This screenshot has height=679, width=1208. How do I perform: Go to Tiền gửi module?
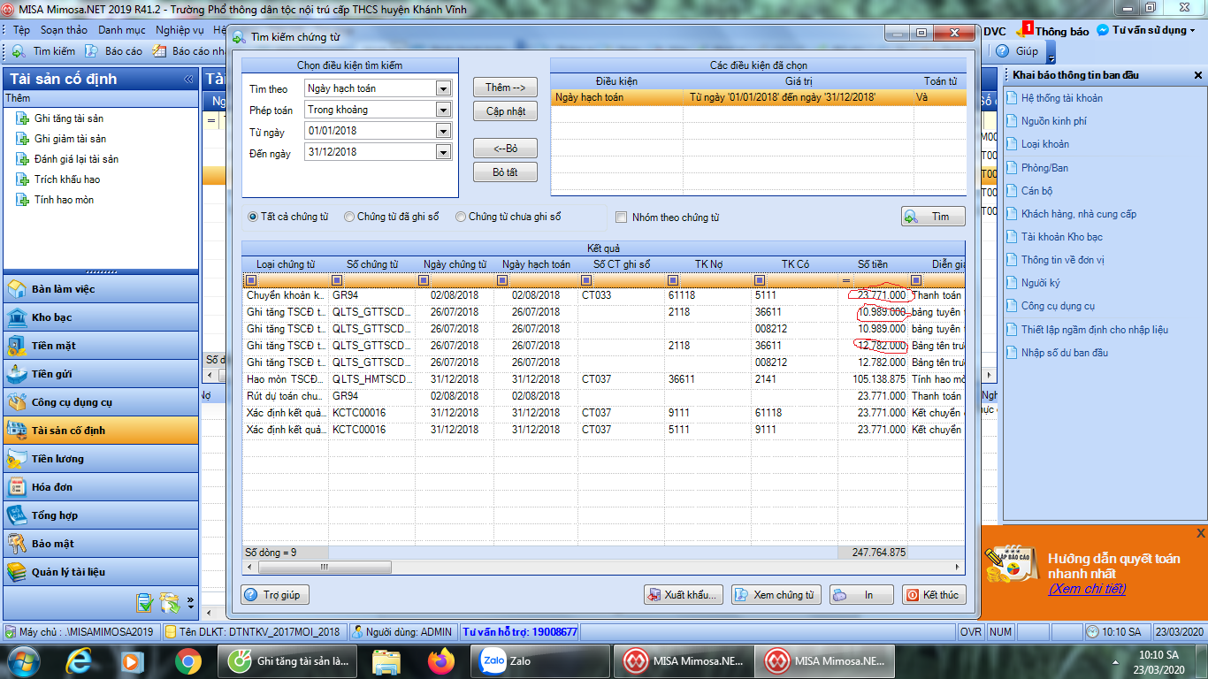coord(101,374)
